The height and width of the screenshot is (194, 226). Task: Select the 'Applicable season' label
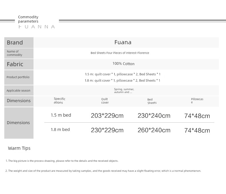point(18,90)
